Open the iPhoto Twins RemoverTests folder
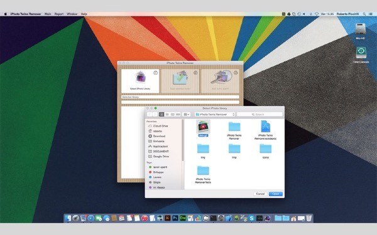Screen dimensions: 377x235 [x=203, y=170]
